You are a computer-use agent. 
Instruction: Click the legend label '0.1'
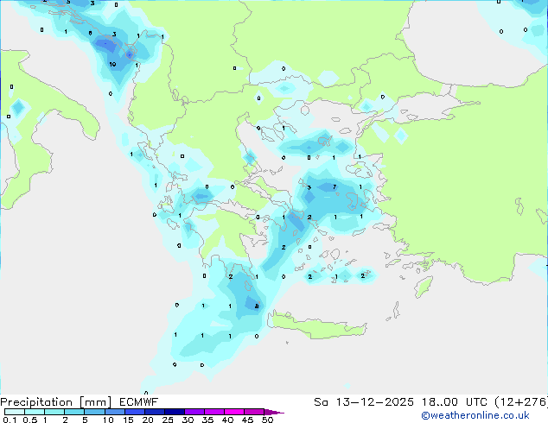10,420
